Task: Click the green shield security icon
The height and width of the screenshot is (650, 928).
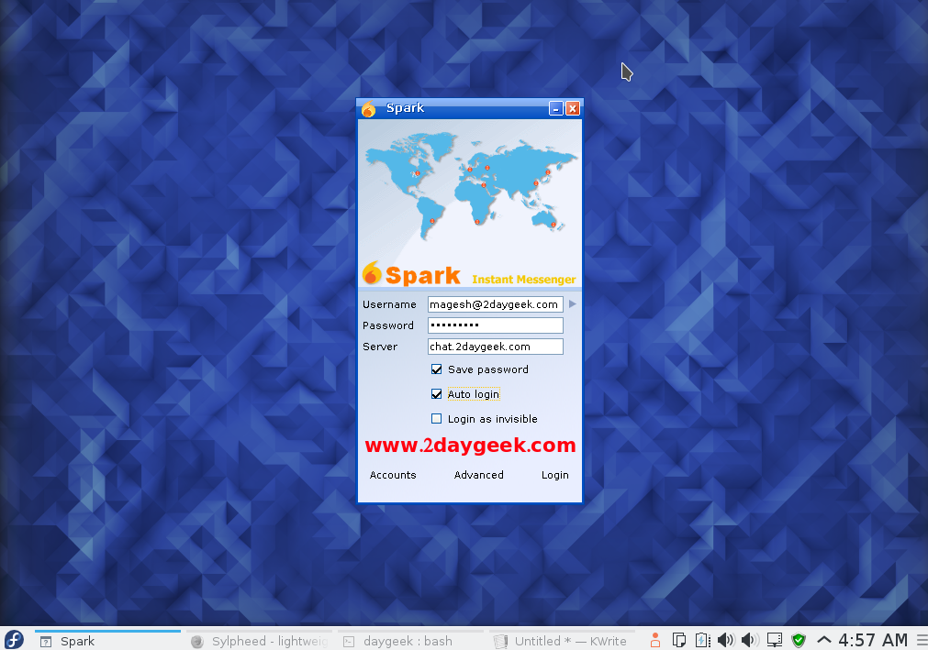Action: click(799, 641)
